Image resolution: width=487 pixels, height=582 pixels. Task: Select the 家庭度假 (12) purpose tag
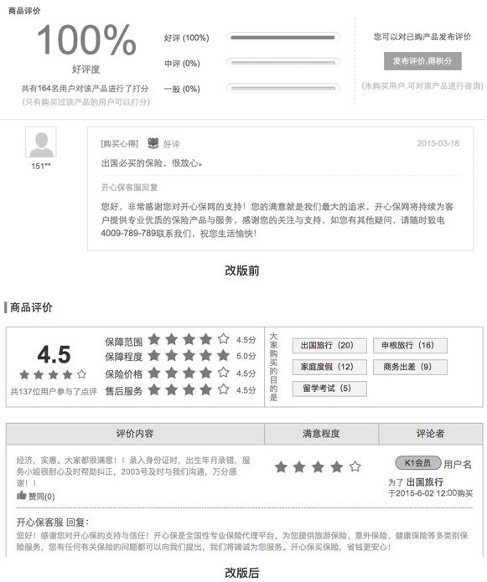coord(329,367)
